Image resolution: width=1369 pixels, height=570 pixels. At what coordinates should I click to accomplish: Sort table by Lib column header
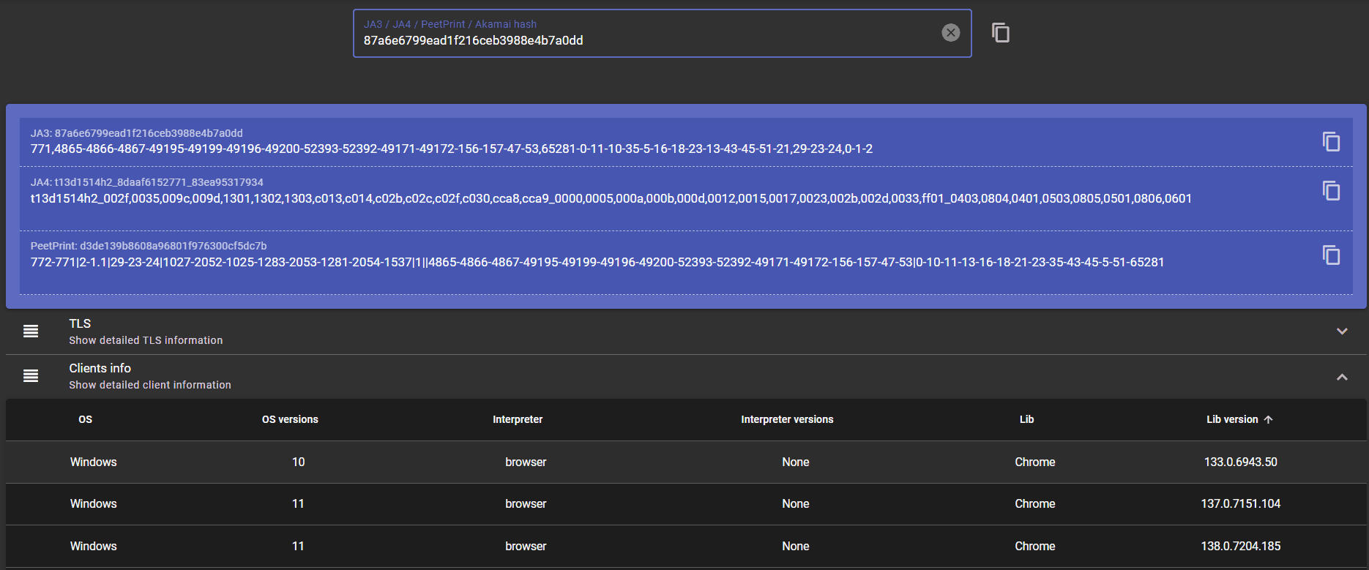tap(1026, 419)
